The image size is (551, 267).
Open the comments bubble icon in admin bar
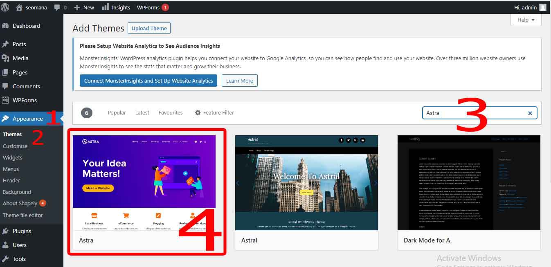pos(57,7)
